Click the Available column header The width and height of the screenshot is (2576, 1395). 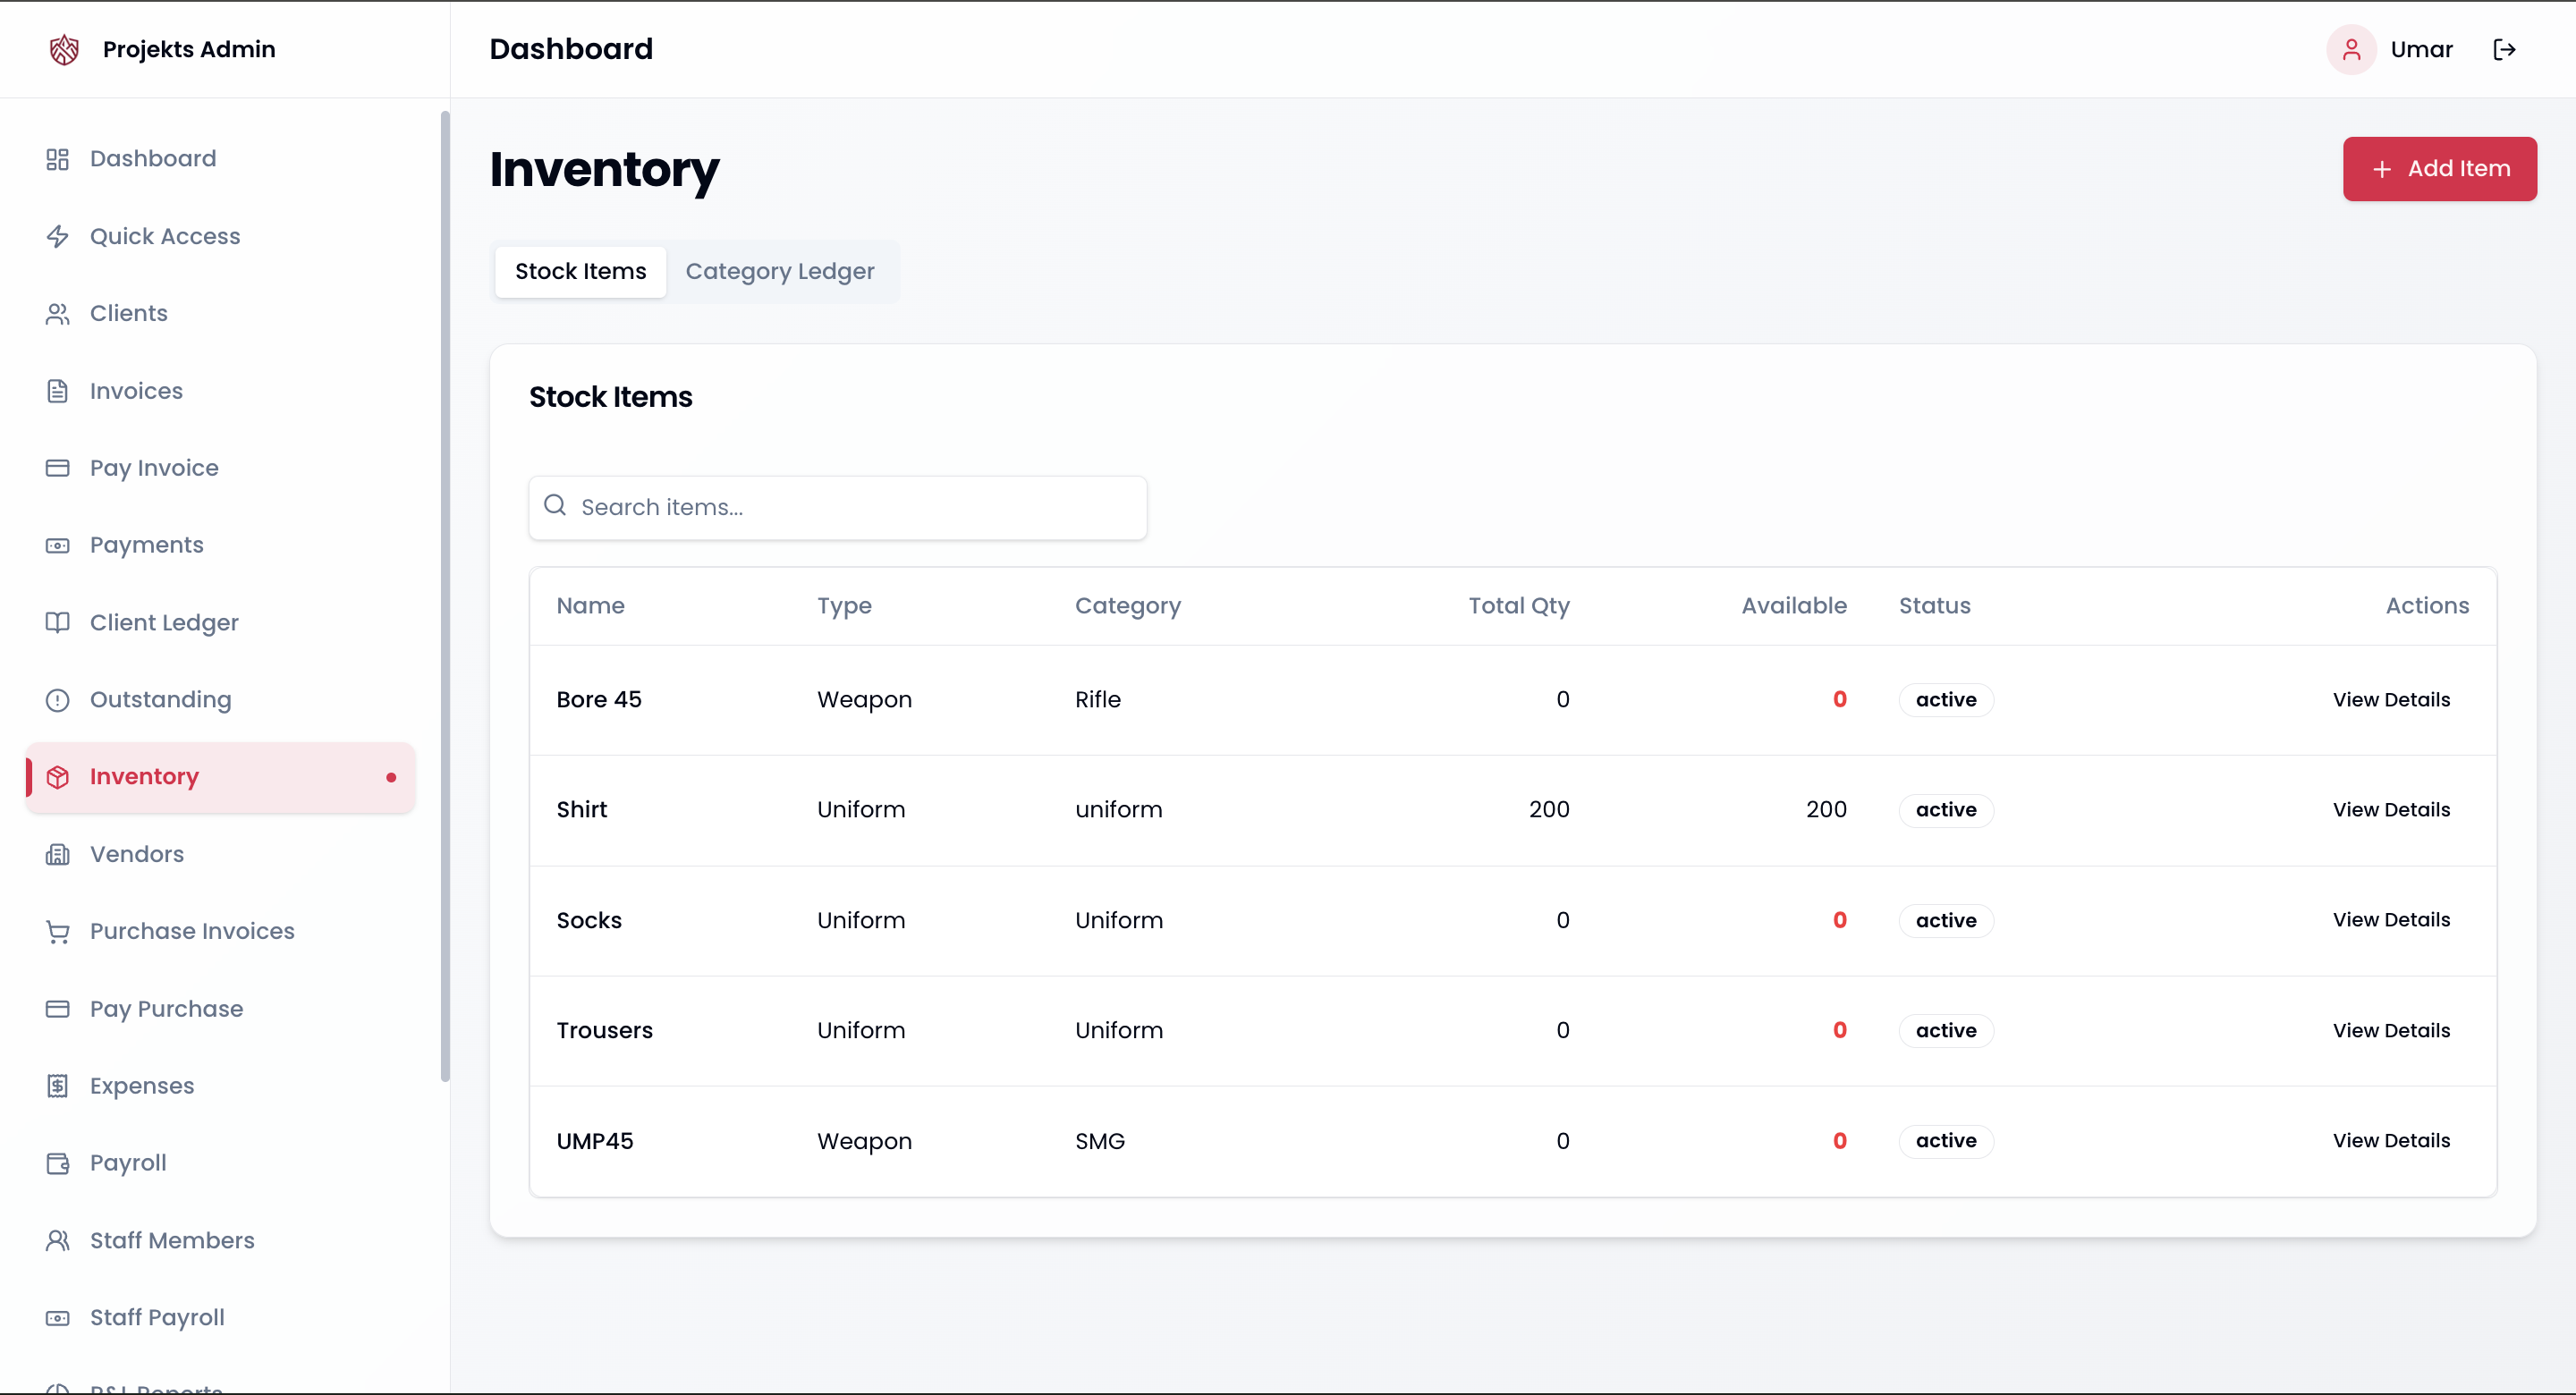pos(1793,606)
